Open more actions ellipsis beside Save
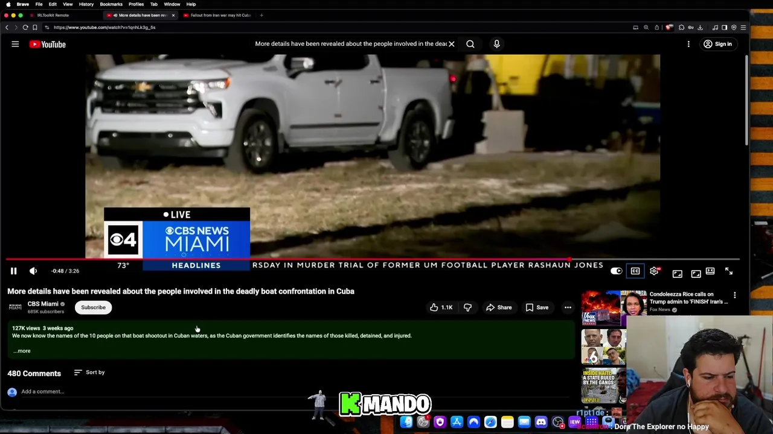This screenshot has height=434, width=773. tap(568, 307)
